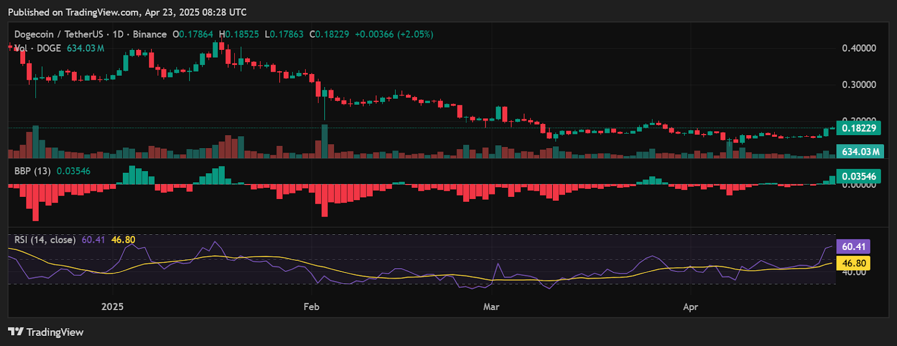897x346 pixels.
Task: Click the Vol · DOGE indicator legend
Action: tap(38, 48)
